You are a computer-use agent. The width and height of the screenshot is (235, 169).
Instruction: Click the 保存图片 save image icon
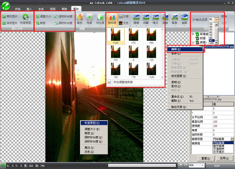click(x=4, y=23)
